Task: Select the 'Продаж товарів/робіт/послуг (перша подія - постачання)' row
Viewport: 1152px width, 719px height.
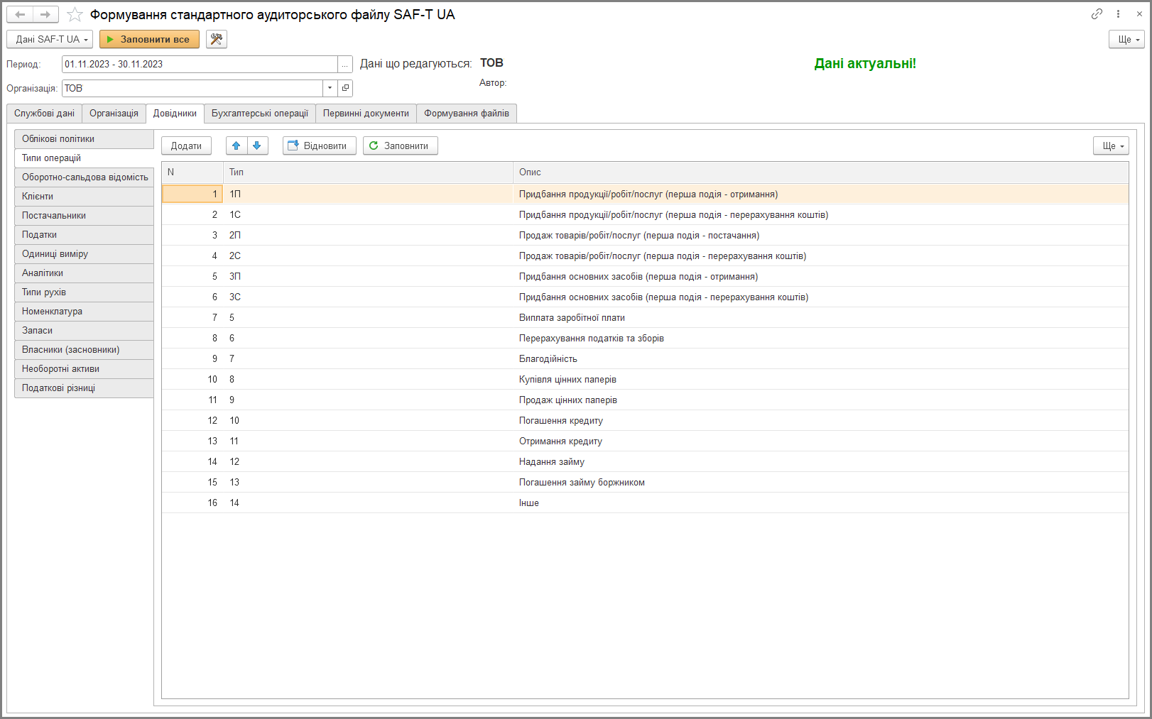Action: coord(645,236)
